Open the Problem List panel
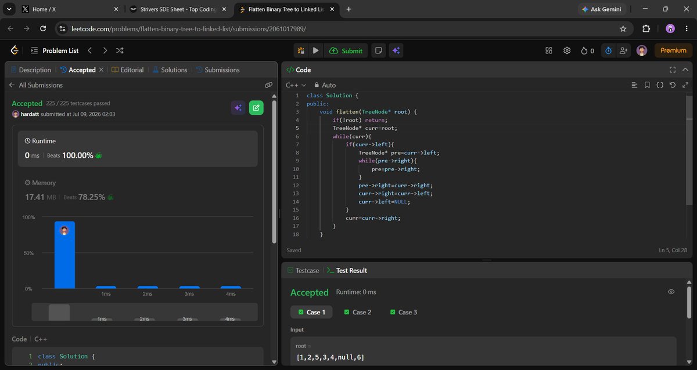 (x=55, y=50)
